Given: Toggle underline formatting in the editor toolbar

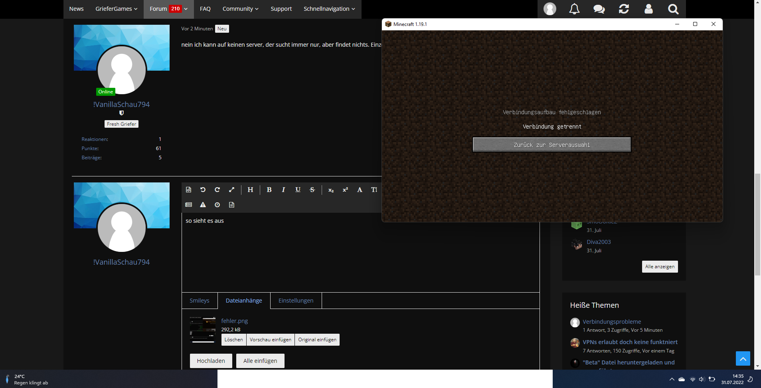Looking at the screenshot, I should coord(298,190).
